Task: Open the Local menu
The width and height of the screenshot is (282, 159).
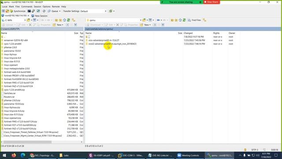Action: pos(5,7)
